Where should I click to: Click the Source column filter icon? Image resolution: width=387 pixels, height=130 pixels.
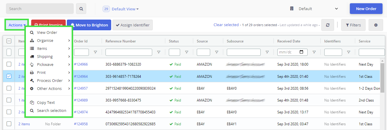[x=217, y=52]
